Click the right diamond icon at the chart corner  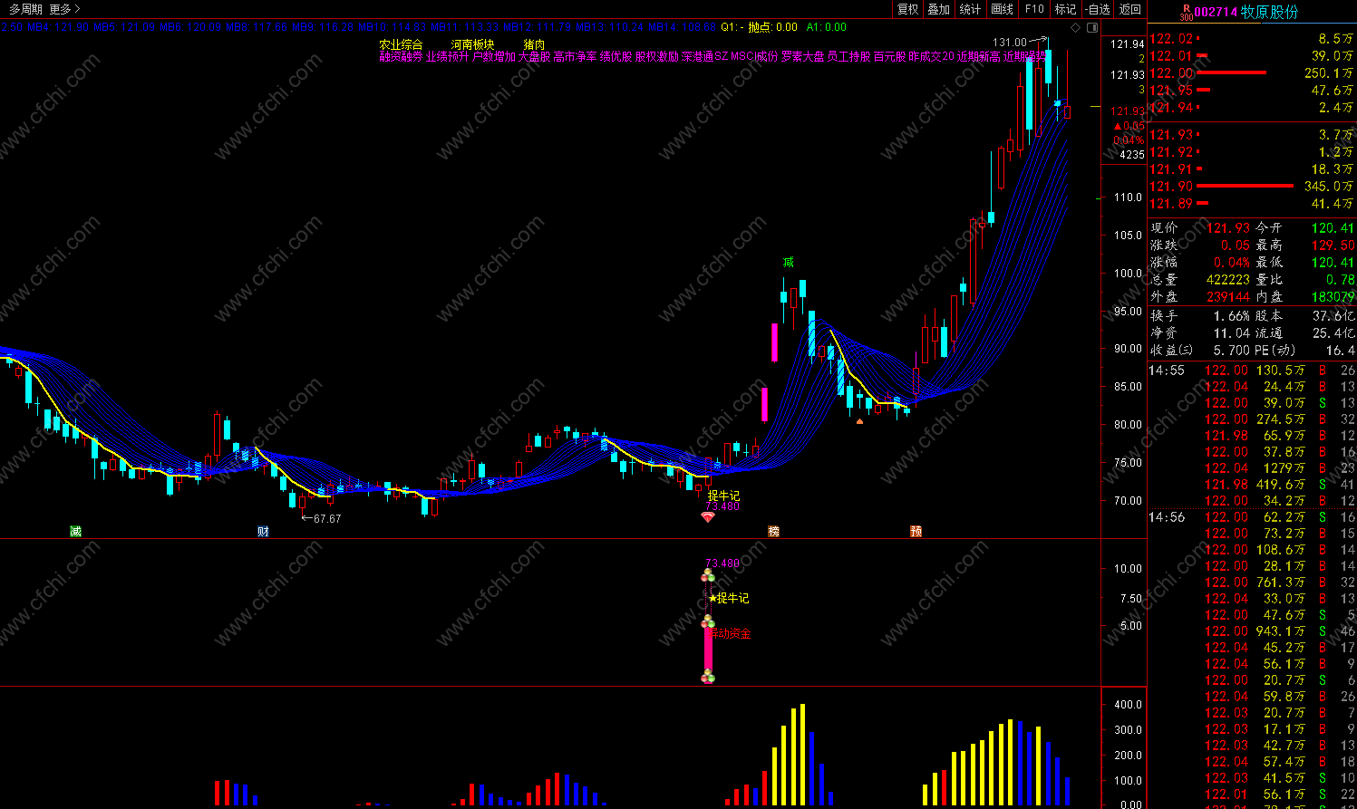(x=1090, y=28)
